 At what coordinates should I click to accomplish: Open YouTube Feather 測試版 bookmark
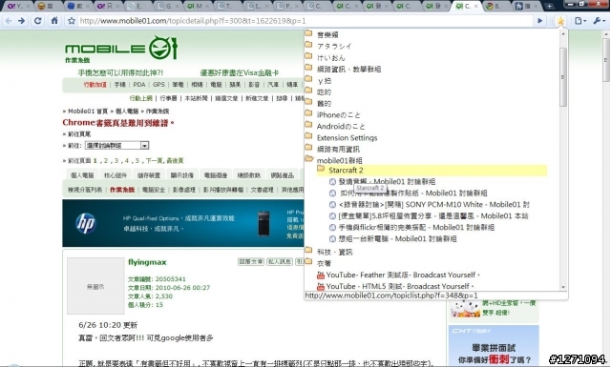(399, 275)
